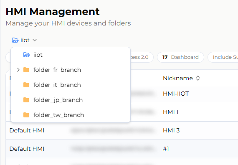Viewport: 238px width, 165px height.
Task: Expand the folder_fr_branch tree node
Action: 18,70
